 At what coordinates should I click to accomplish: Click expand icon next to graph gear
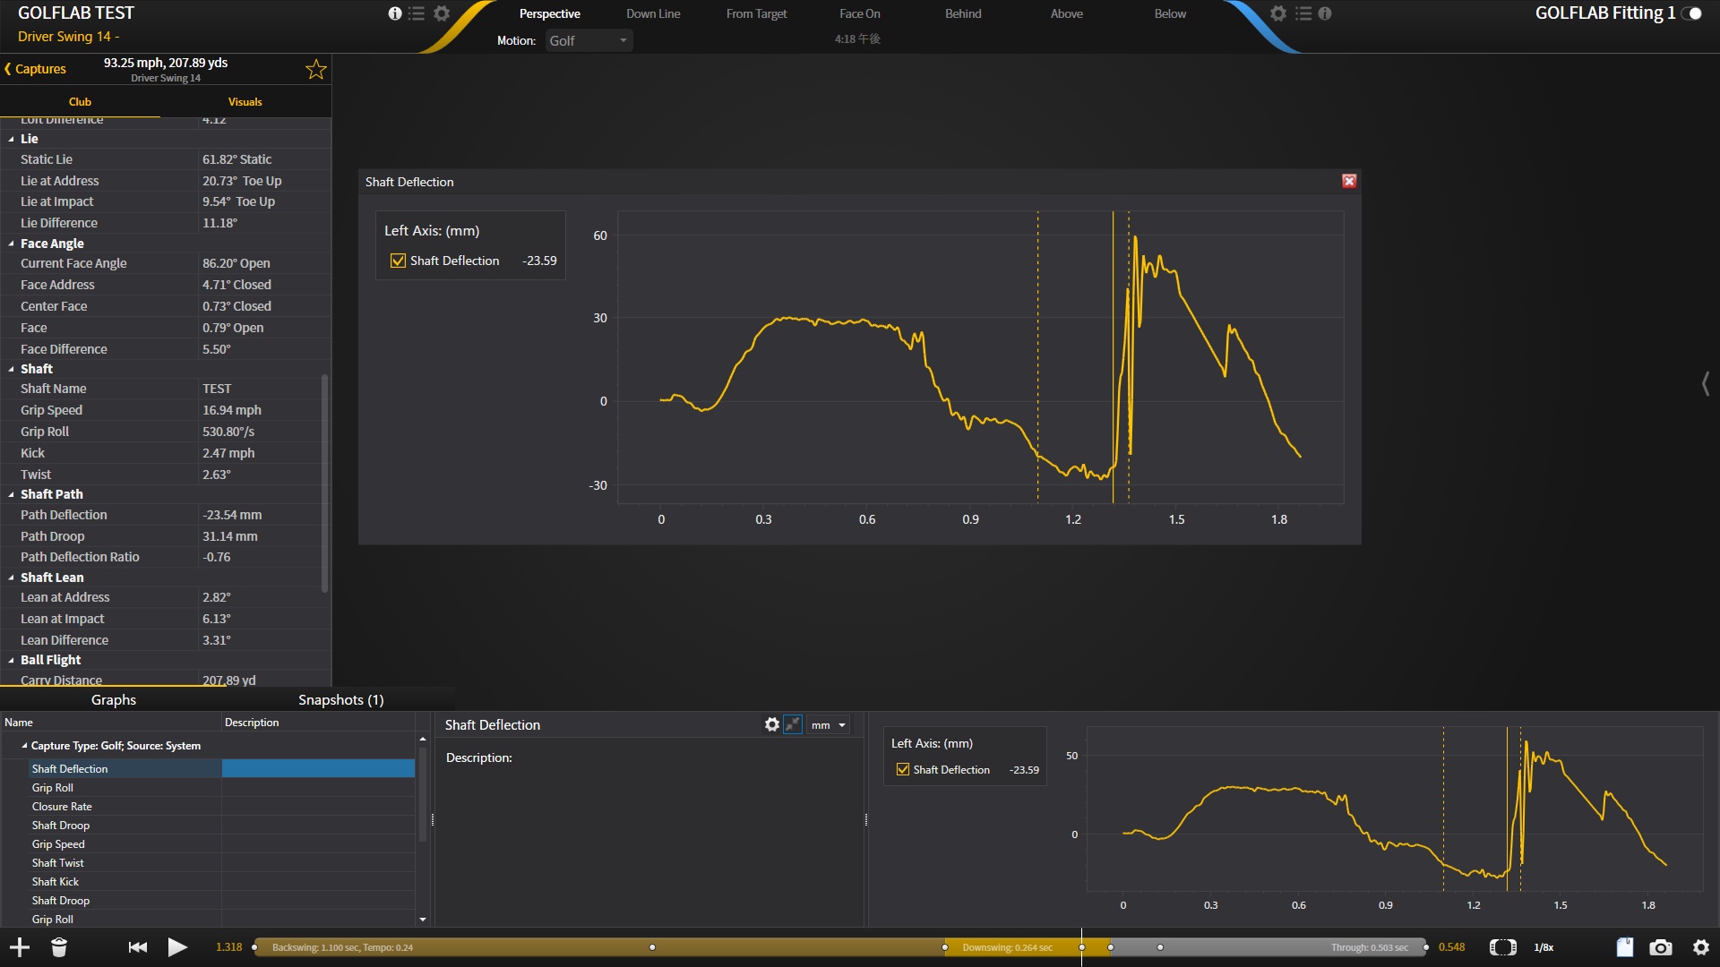tap(793, 724)
